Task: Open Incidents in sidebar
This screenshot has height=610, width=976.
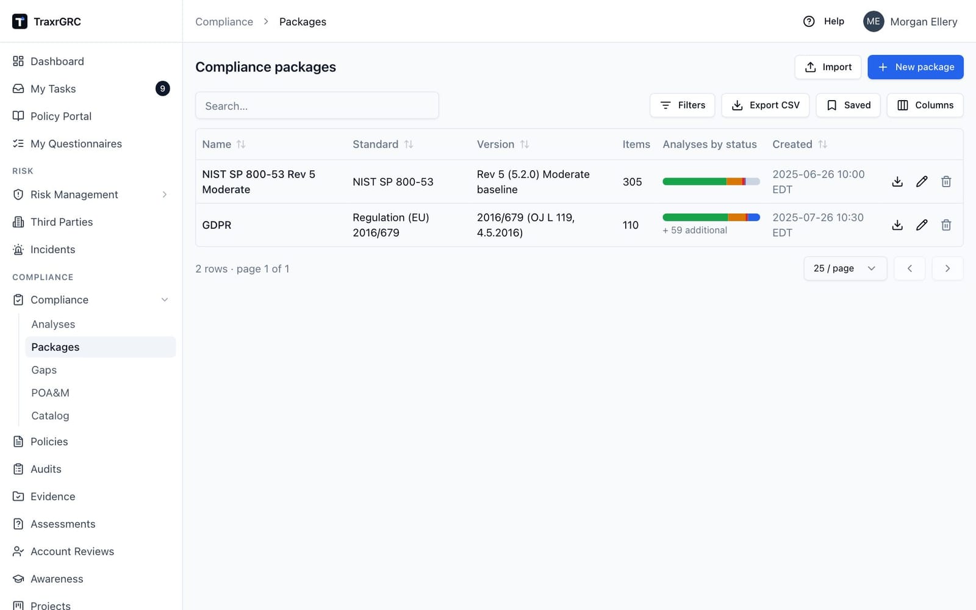Action: [x=91, y=249]
